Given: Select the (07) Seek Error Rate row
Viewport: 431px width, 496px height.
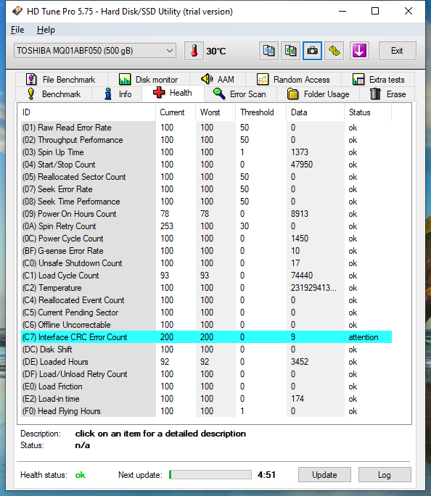Looking at the screenshot, I should pyautogui.click(x=206, y=189).
